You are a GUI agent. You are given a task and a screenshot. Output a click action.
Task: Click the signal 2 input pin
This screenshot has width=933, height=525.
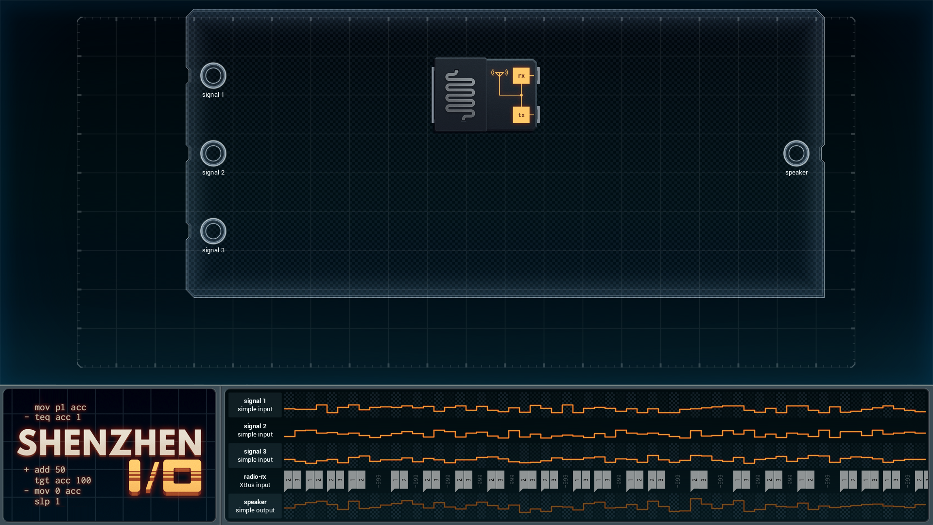tap(213, 154)
